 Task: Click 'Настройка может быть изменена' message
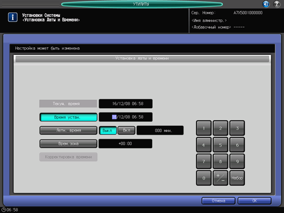pyautogui.click(x=47, y=48)
